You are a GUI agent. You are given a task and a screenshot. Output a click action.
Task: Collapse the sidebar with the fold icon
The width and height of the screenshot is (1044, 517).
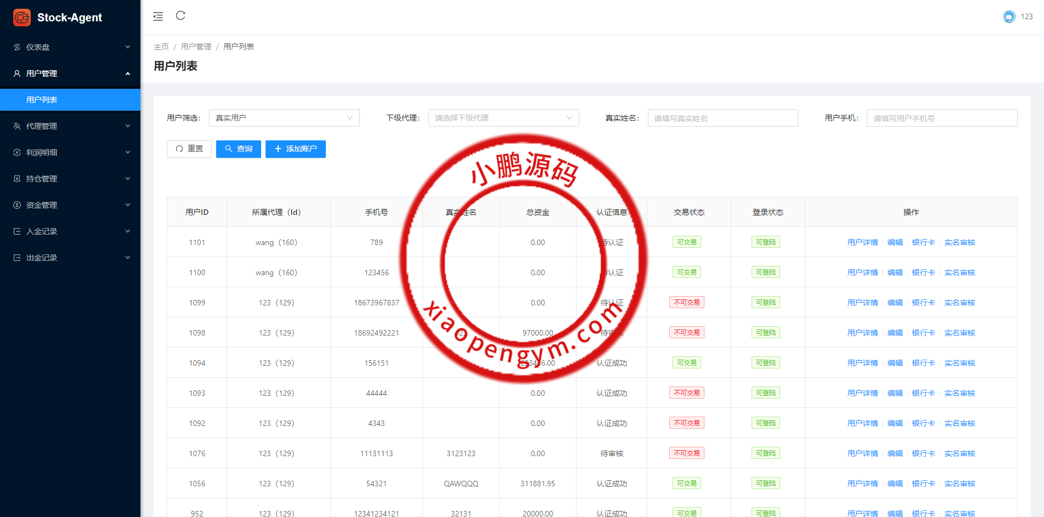tap(158, 16)
